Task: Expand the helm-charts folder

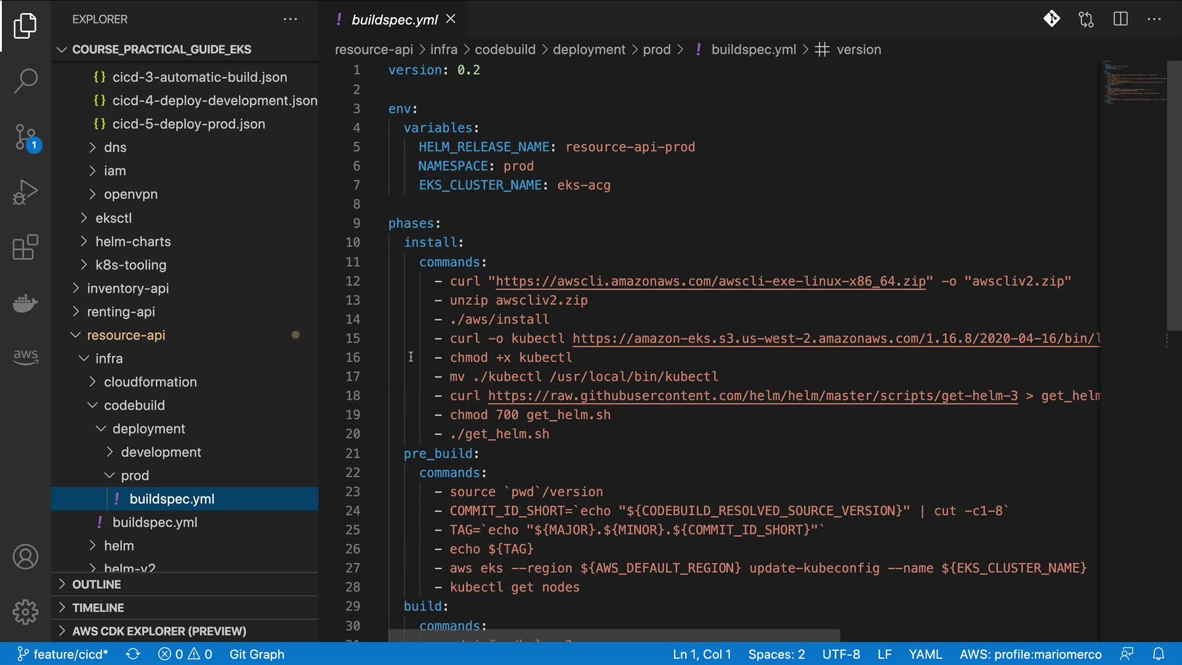Action: tap(132, 241)
